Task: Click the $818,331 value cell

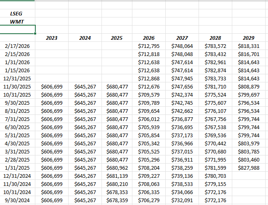Action: (x=248, y=46)
